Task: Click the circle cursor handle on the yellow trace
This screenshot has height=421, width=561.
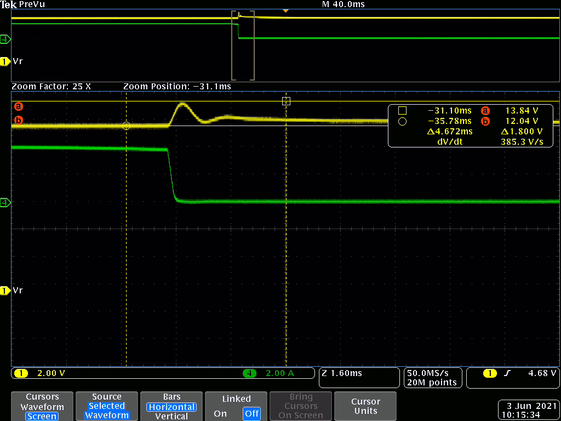Action: [x=126, y=126]
